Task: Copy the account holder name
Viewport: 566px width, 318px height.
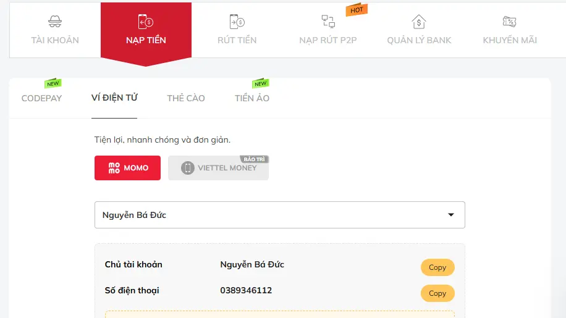Action: pos(437,267)
